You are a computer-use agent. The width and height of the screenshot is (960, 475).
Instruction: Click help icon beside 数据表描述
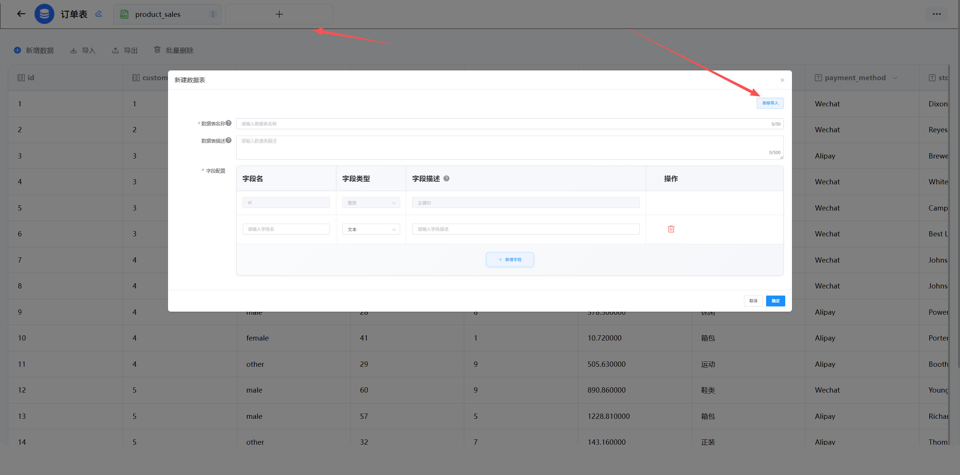[228, 140]
